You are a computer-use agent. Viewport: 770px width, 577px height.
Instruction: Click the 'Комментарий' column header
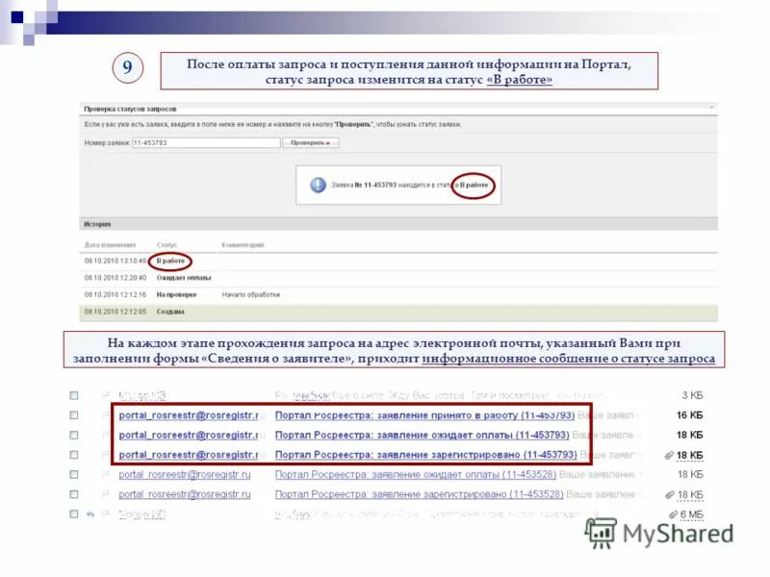click(x=244, y=245)
